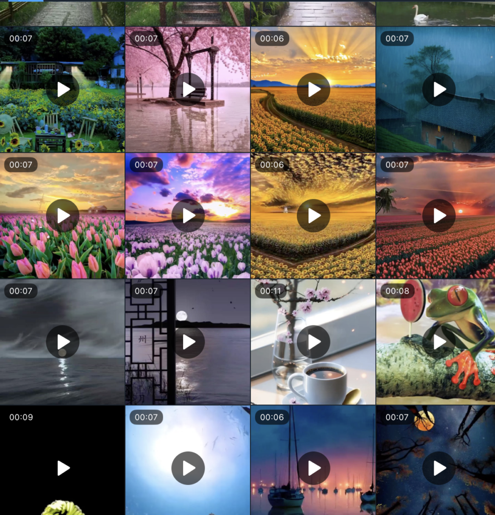Viewport: 495px width, 515px height.
Task: Play the 00:11 coffee cup video
Action: (x=313, y=342)
